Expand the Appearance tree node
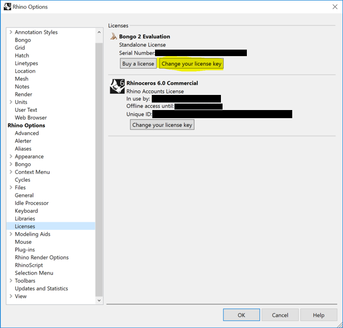343x328 pixels. (x=11, y=156)
